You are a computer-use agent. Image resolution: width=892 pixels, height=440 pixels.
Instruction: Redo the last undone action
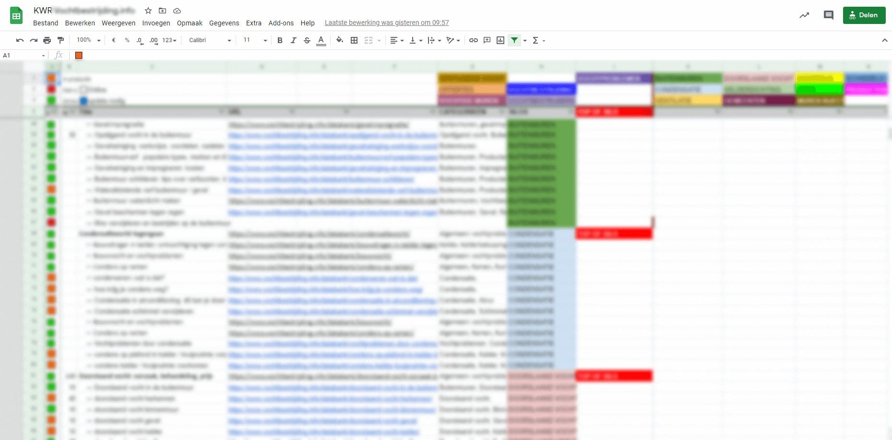33,40
